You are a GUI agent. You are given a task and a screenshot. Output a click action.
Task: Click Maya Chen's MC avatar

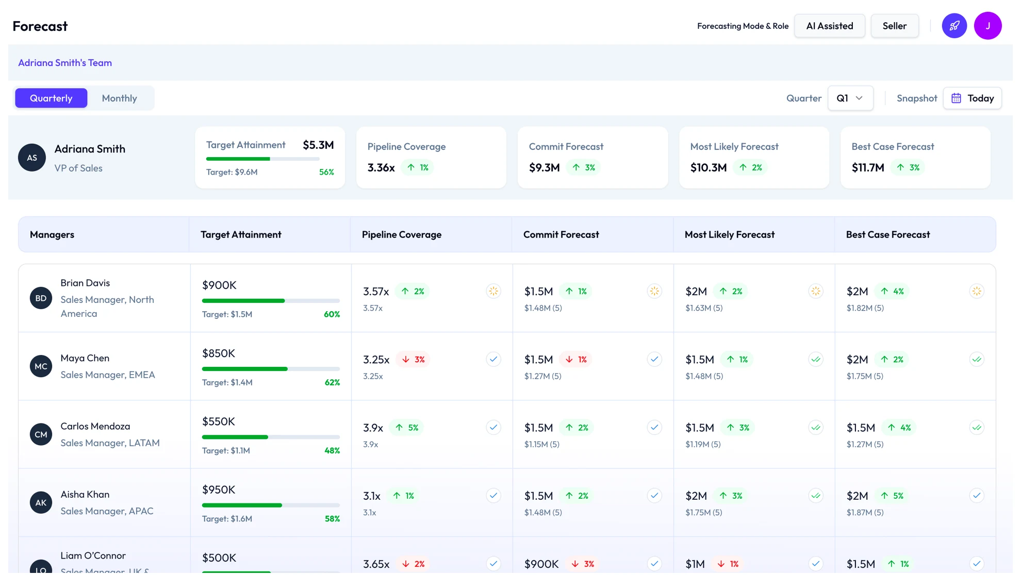pos(41,366)
